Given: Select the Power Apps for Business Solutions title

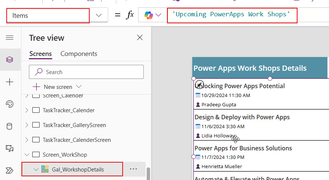Looking at the screenshot, I should (243, 148).
